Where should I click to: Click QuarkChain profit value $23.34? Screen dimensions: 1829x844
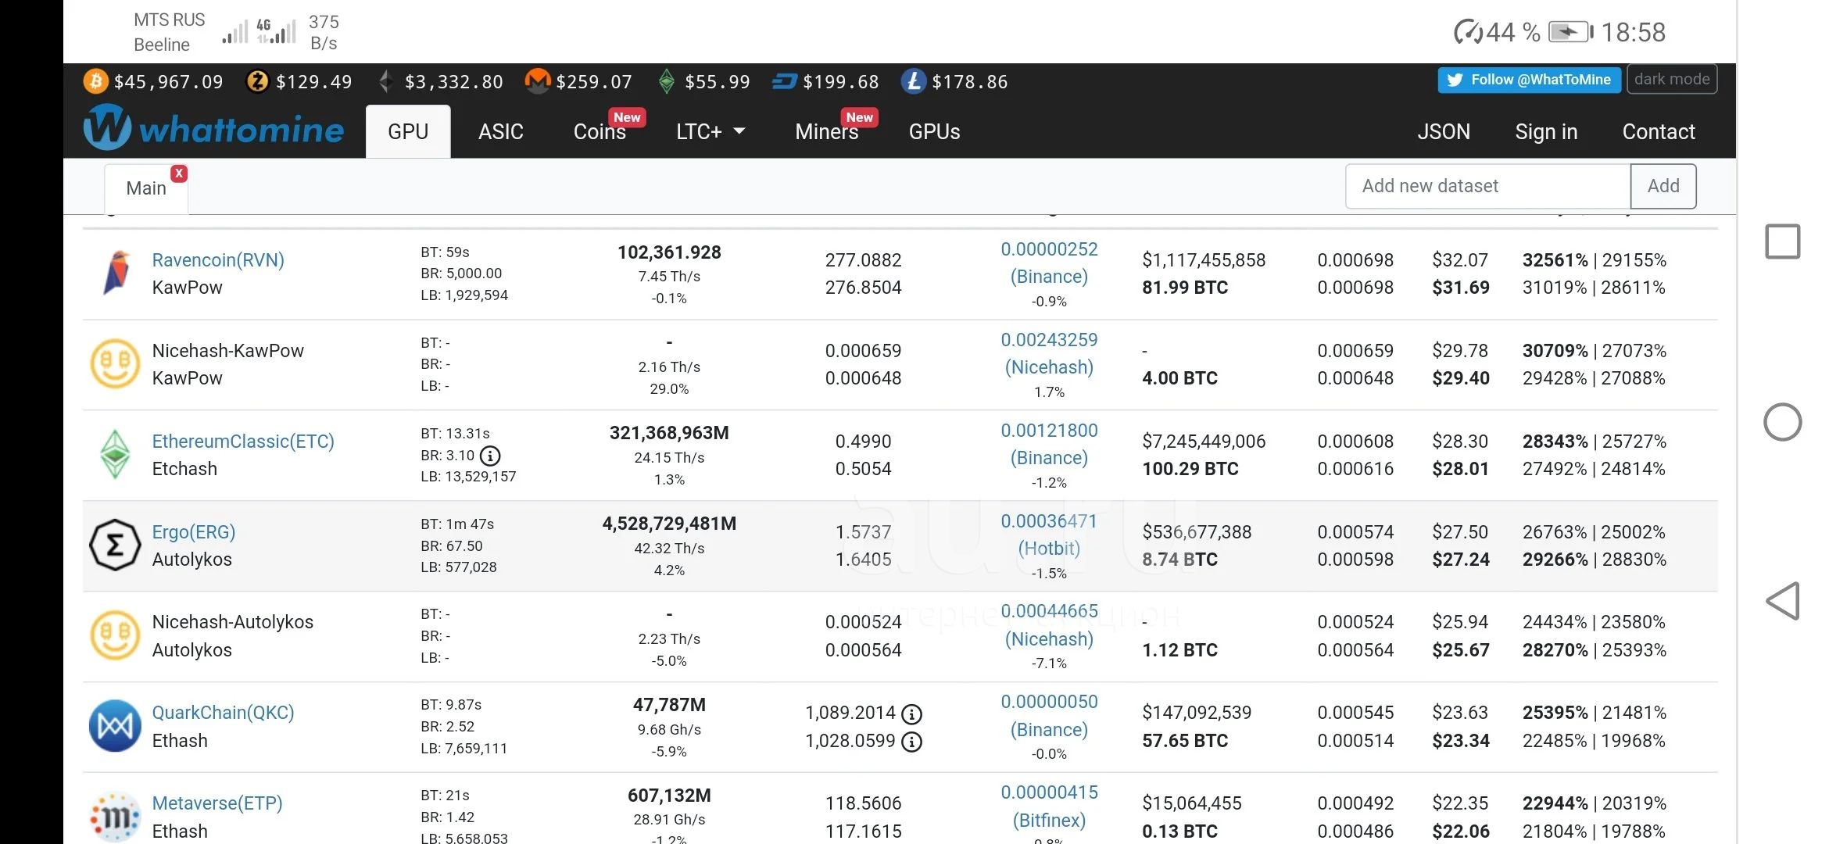1461,741
